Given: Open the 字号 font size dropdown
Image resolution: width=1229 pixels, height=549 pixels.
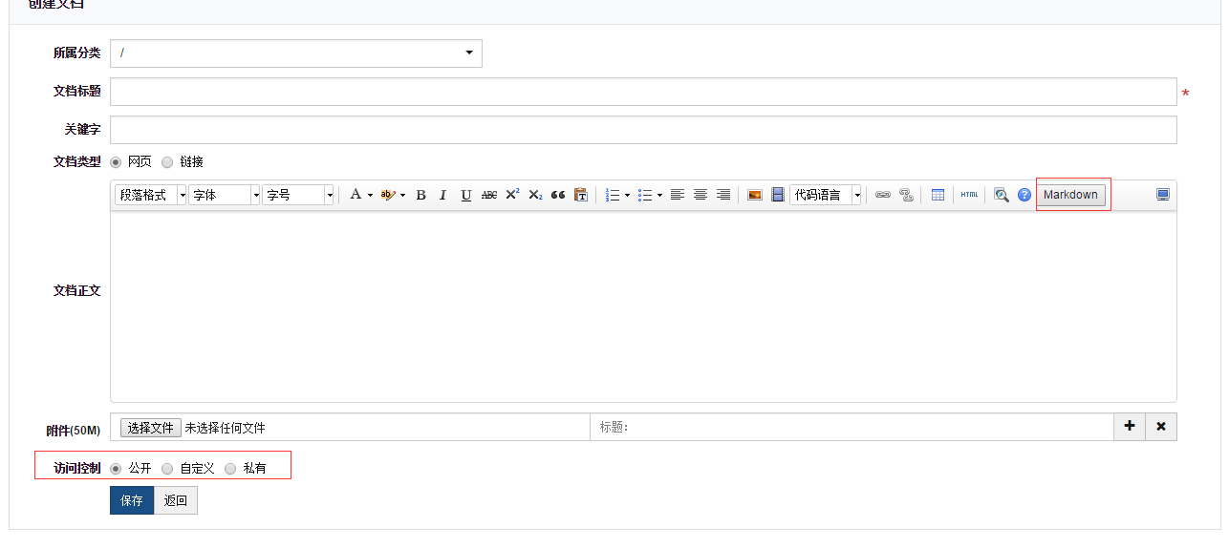Looking at the screenshot, I should tap(298, 195).
